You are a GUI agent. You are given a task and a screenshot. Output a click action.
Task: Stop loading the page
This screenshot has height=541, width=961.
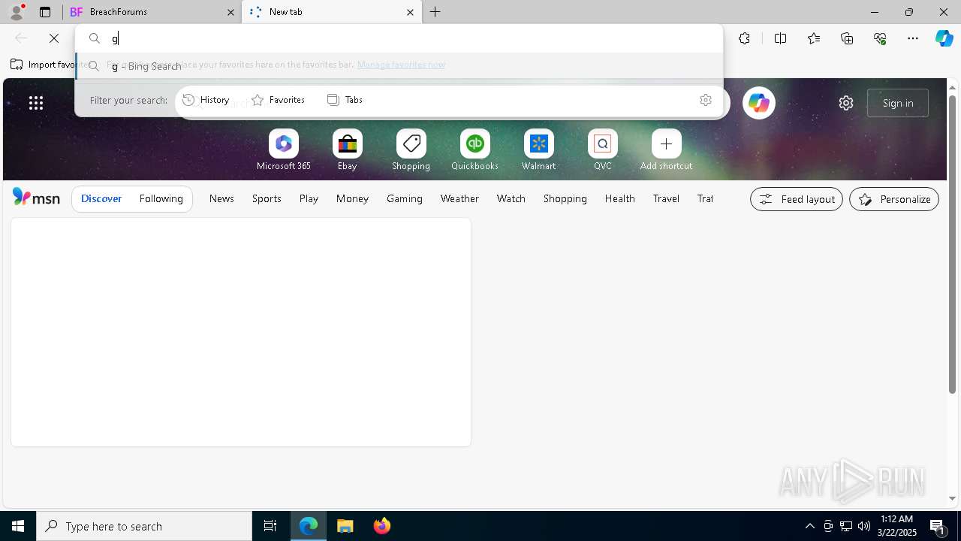pyautogui.click(x=54, y=38)
